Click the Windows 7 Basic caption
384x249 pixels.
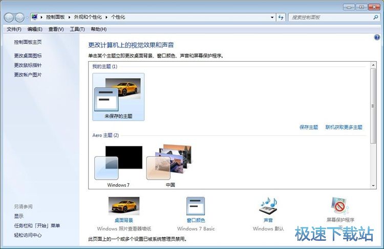[x=196, y=229]
